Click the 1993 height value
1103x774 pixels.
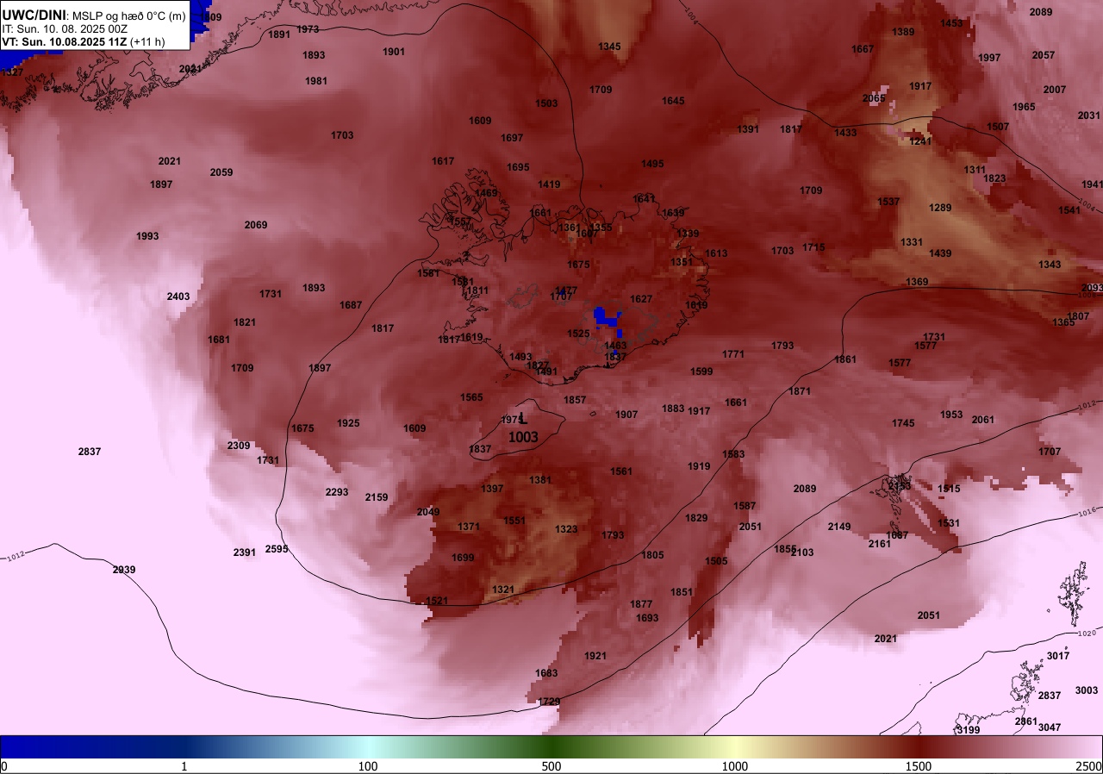tap(147, 236)
